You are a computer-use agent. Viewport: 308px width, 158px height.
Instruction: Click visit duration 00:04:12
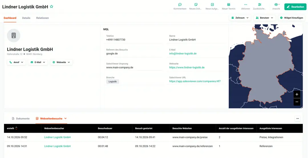(103, 137)
